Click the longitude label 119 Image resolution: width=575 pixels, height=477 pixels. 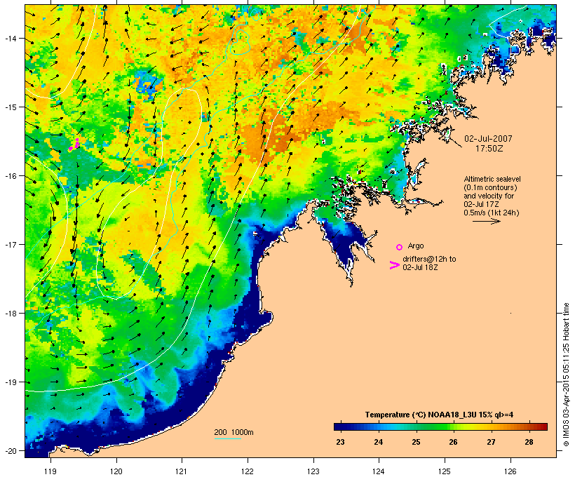pos(50,471)
